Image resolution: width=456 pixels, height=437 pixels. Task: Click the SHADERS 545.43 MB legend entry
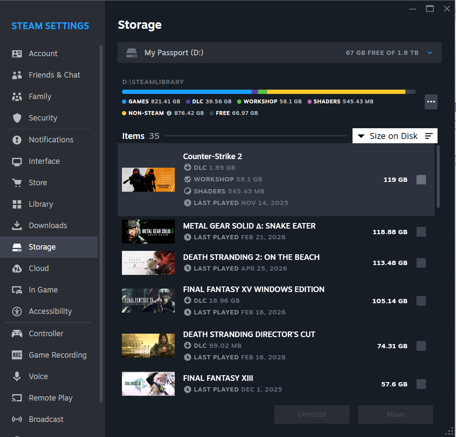tap(340, 102)
